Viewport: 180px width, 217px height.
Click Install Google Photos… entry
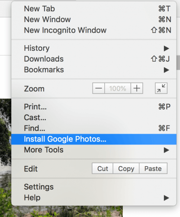(94, 139)
